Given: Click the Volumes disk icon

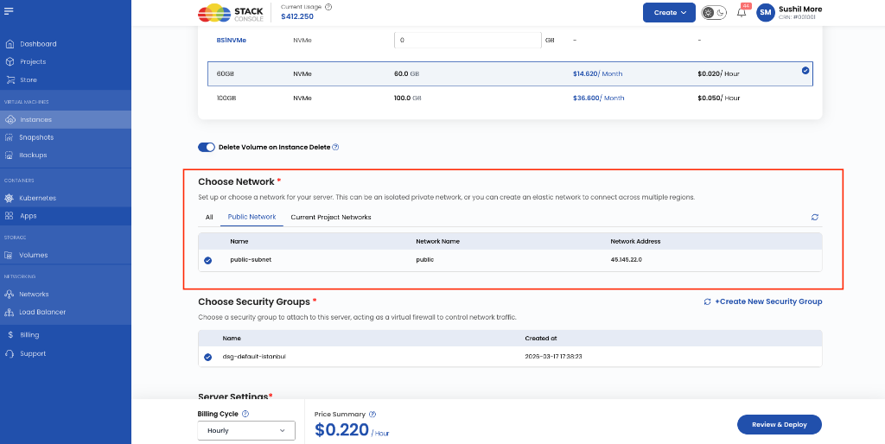Looking at the screenshot, I should coord(9,255).
